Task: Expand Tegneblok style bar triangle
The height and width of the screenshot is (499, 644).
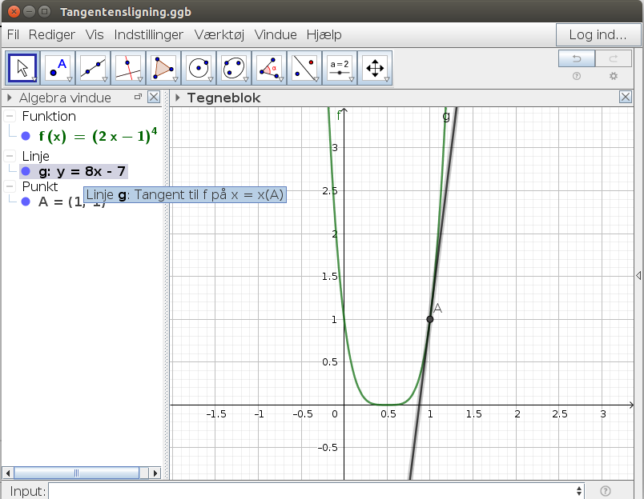Action: coord(178,98)
